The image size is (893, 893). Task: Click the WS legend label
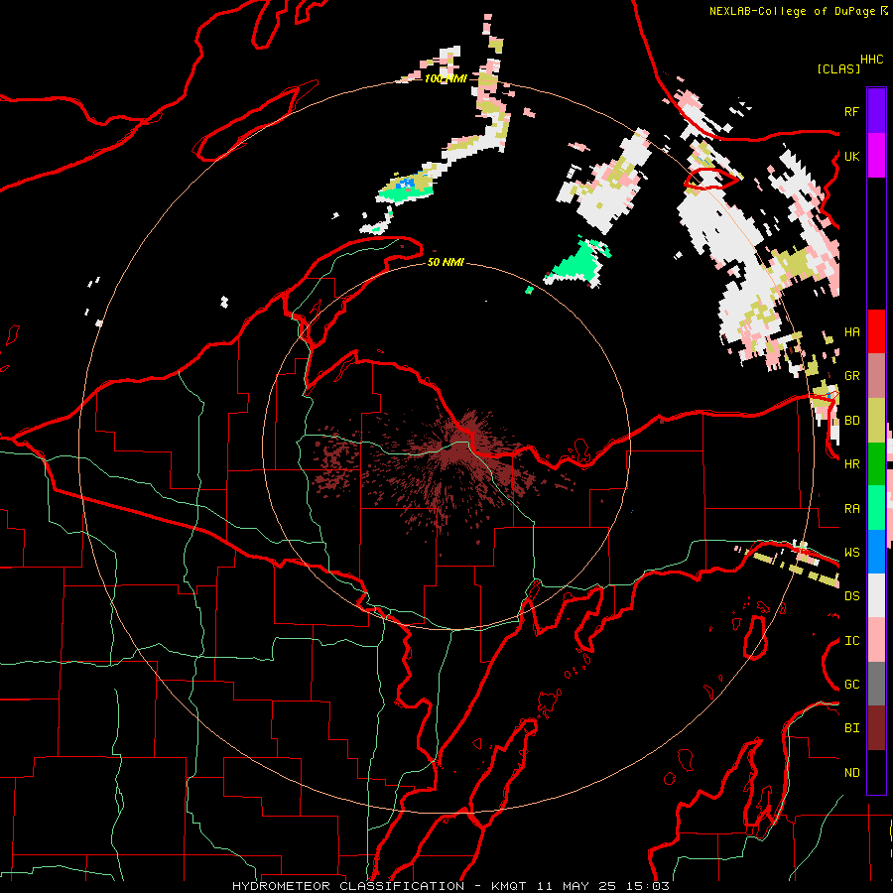851,553
